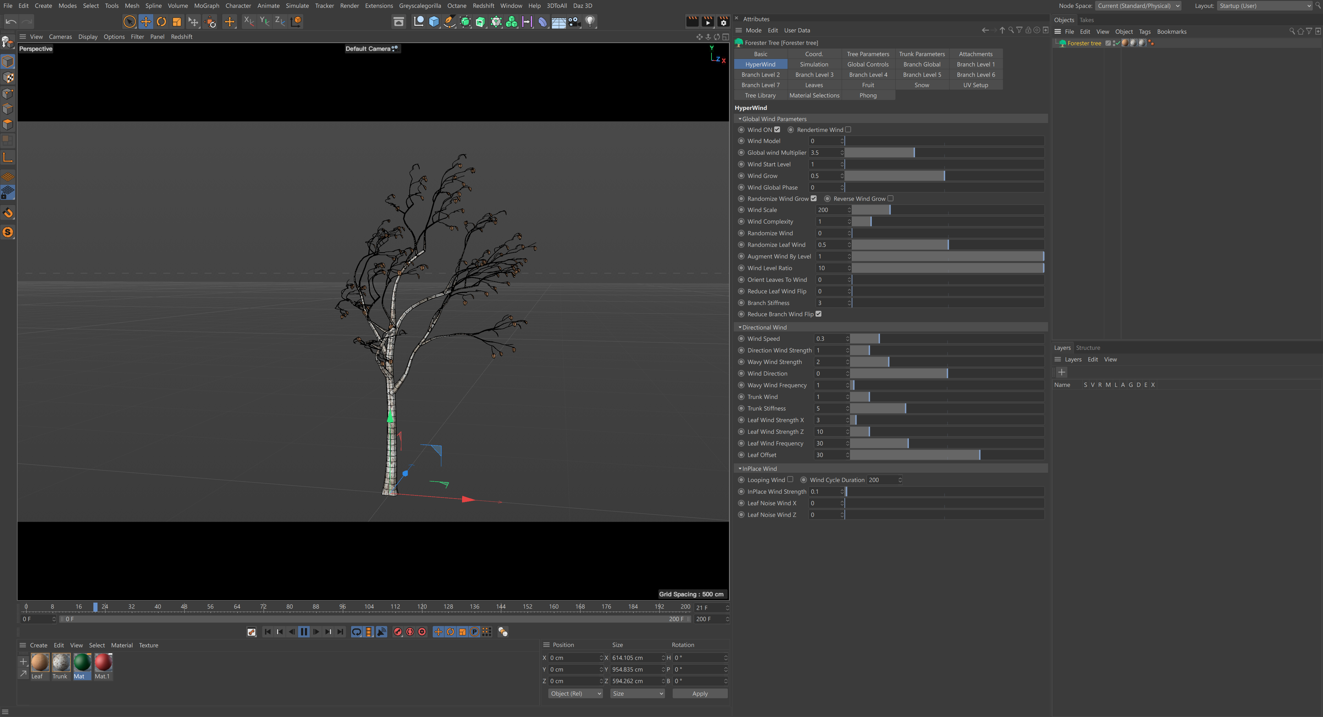
Task: Select the Move tool in top toolbar
Action: (x=146, y=22)
